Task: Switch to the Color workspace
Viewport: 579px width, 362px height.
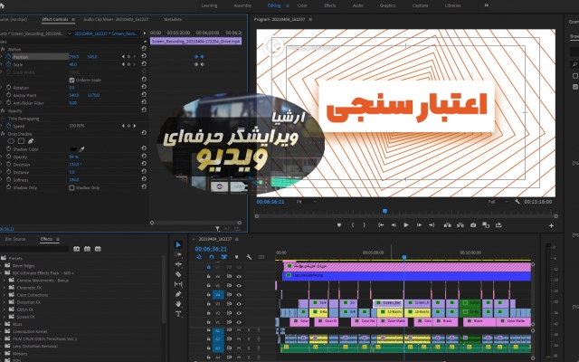Action: pos(302,5)
